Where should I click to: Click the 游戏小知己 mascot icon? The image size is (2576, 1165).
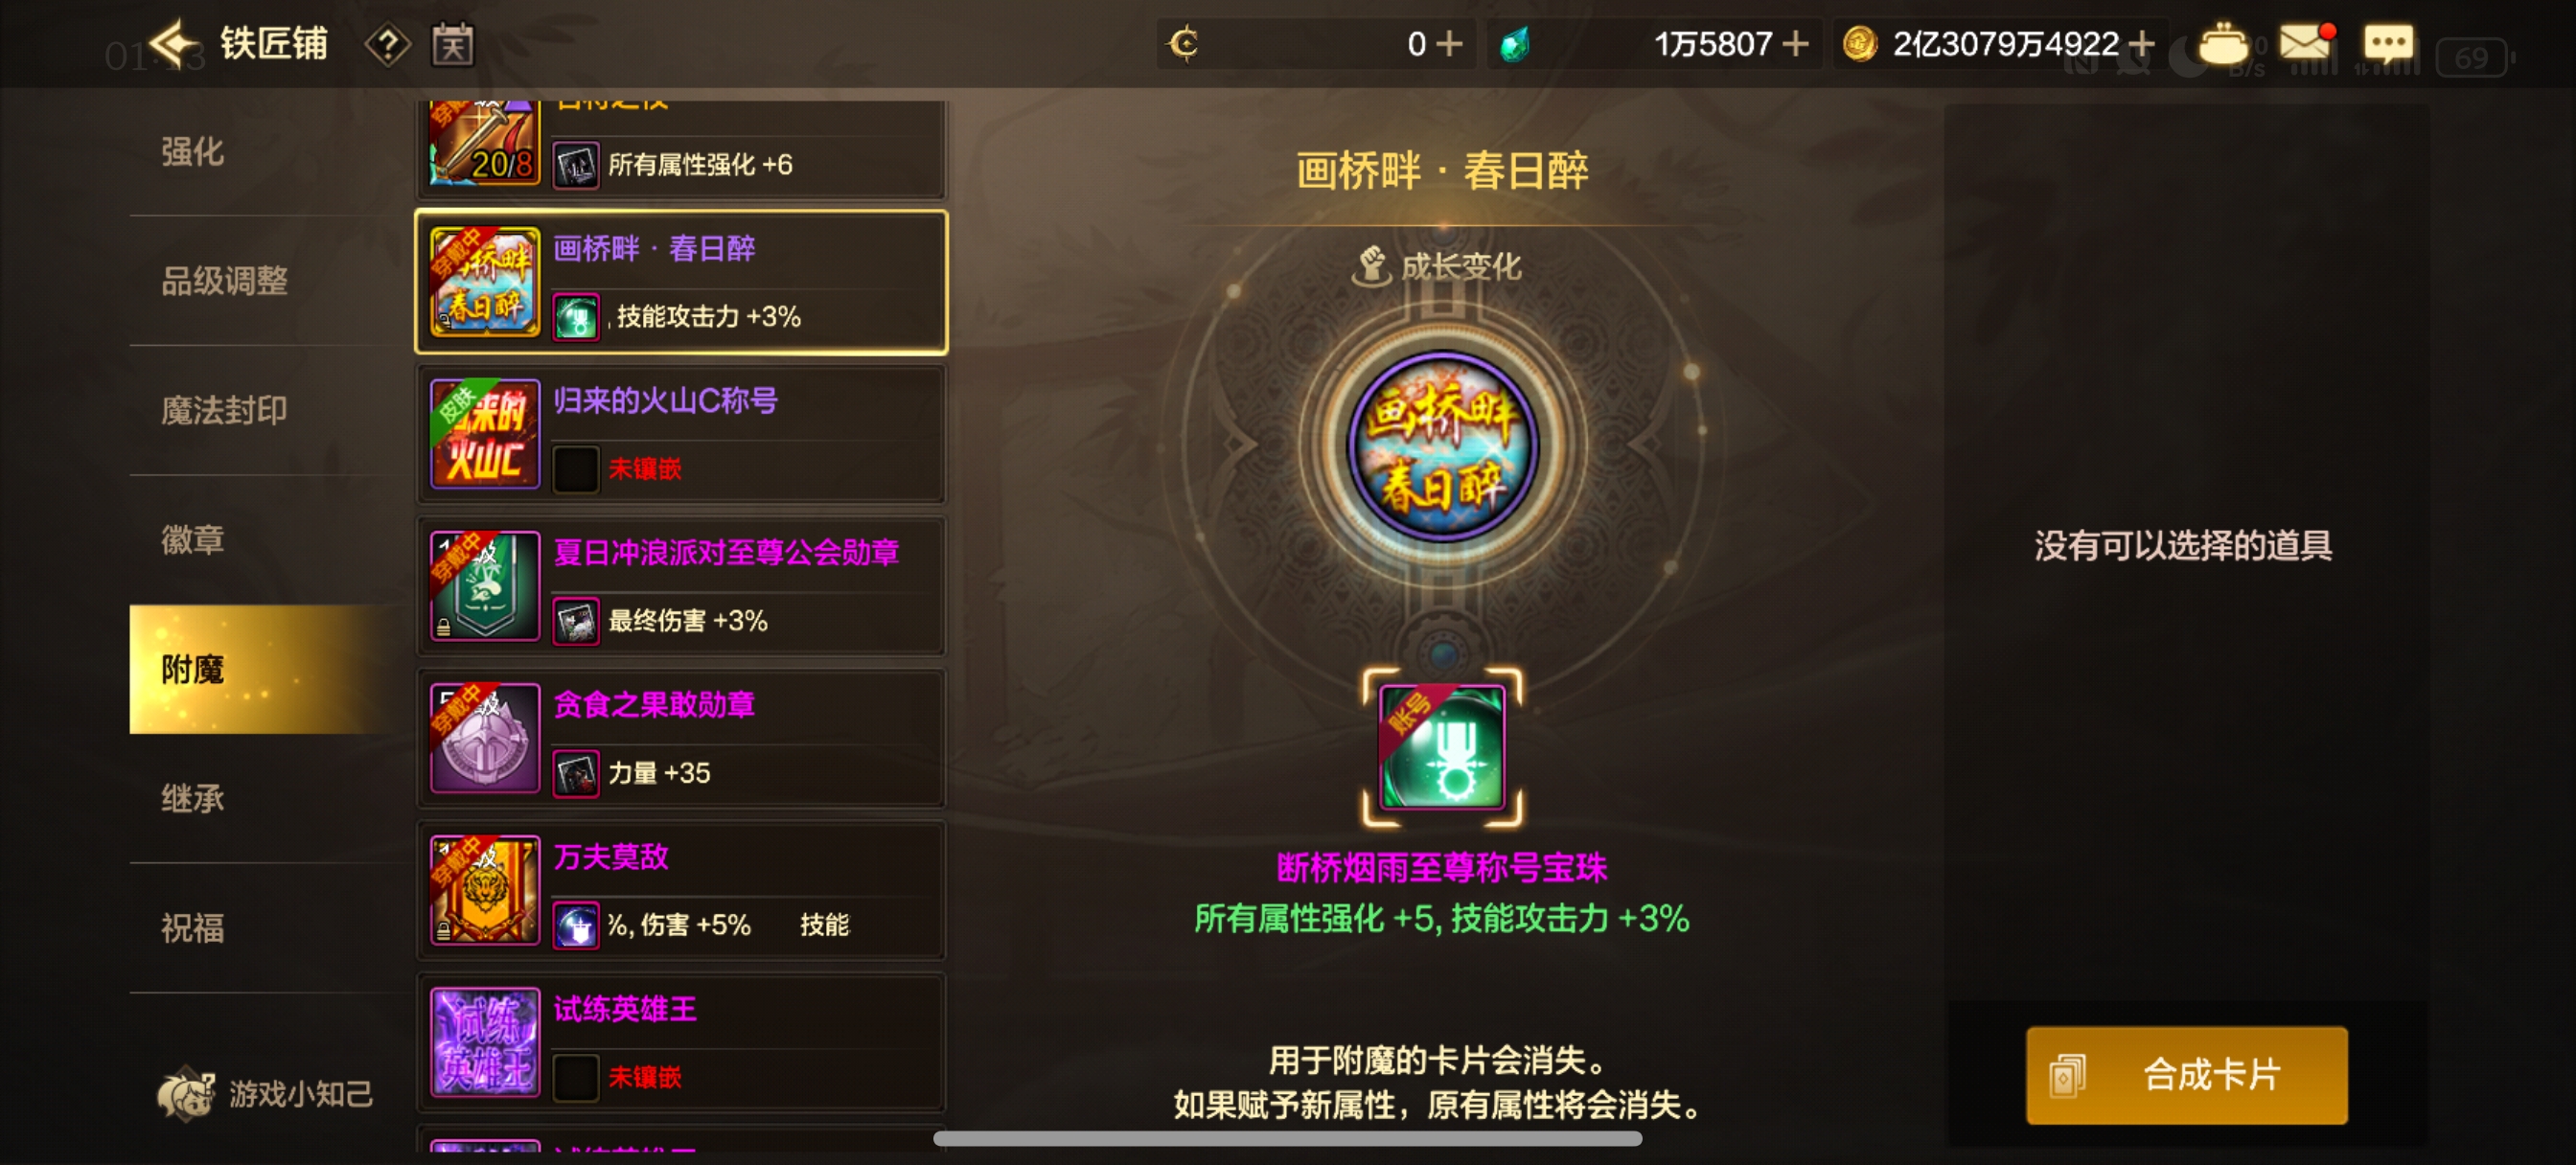pyautogui.click(x=186, y=1094)
